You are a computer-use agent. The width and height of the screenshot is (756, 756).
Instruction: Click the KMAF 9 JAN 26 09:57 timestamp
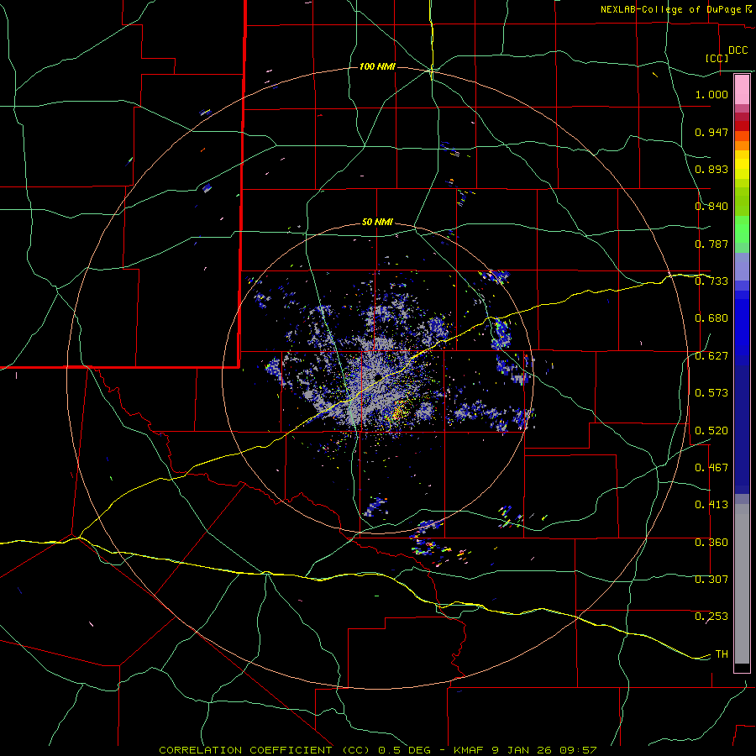click(525, 750)
